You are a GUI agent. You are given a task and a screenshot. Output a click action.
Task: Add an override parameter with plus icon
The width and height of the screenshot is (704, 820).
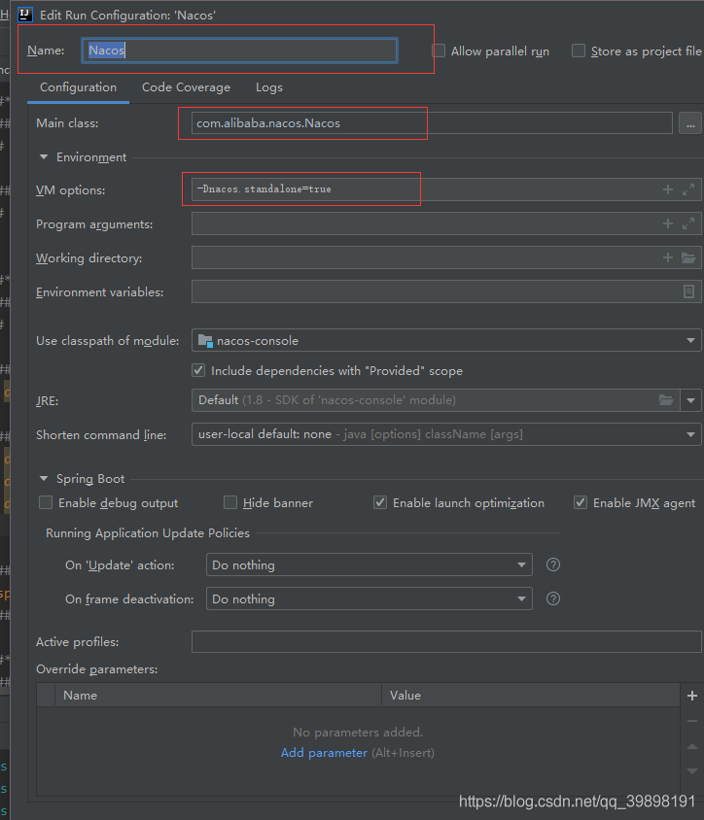[692, 696]
